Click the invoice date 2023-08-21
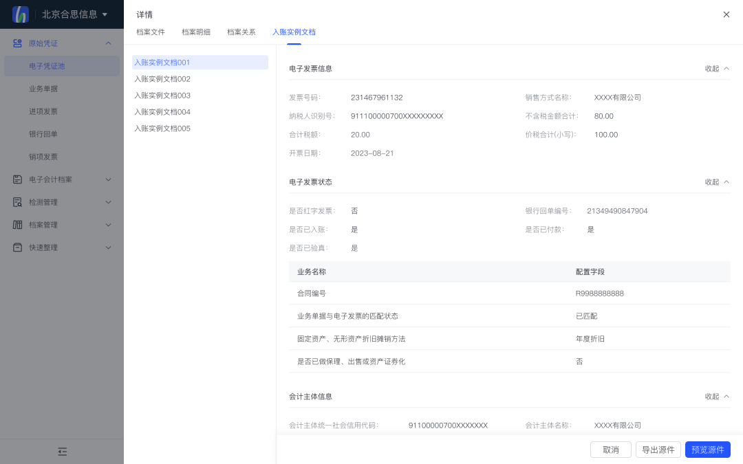The height and width of the screenshot is (464, 743). coord(372,153)
